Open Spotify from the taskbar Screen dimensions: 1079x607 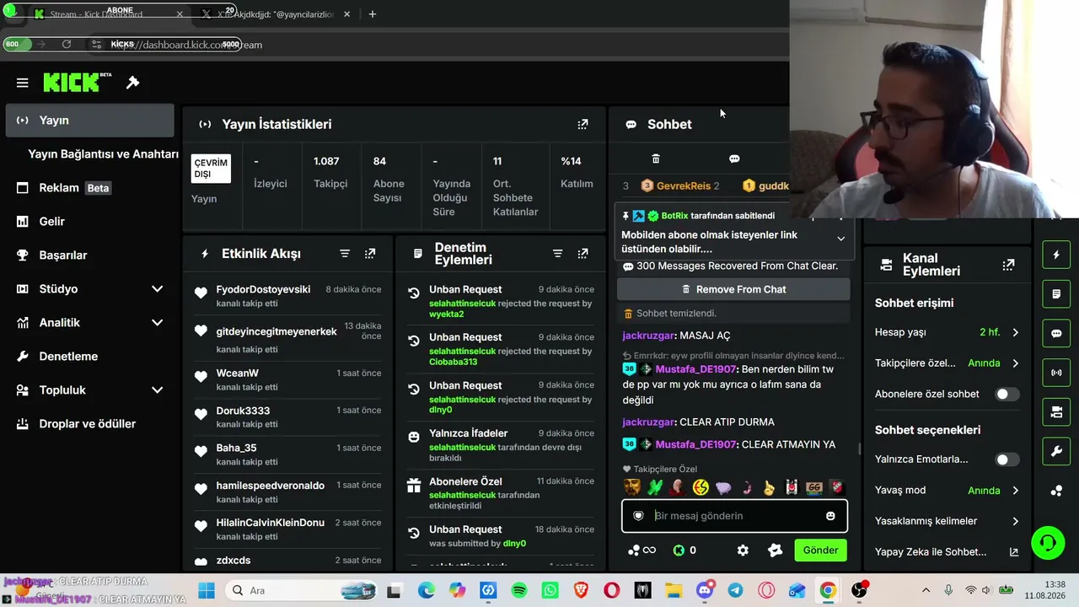tap(519, 590)
